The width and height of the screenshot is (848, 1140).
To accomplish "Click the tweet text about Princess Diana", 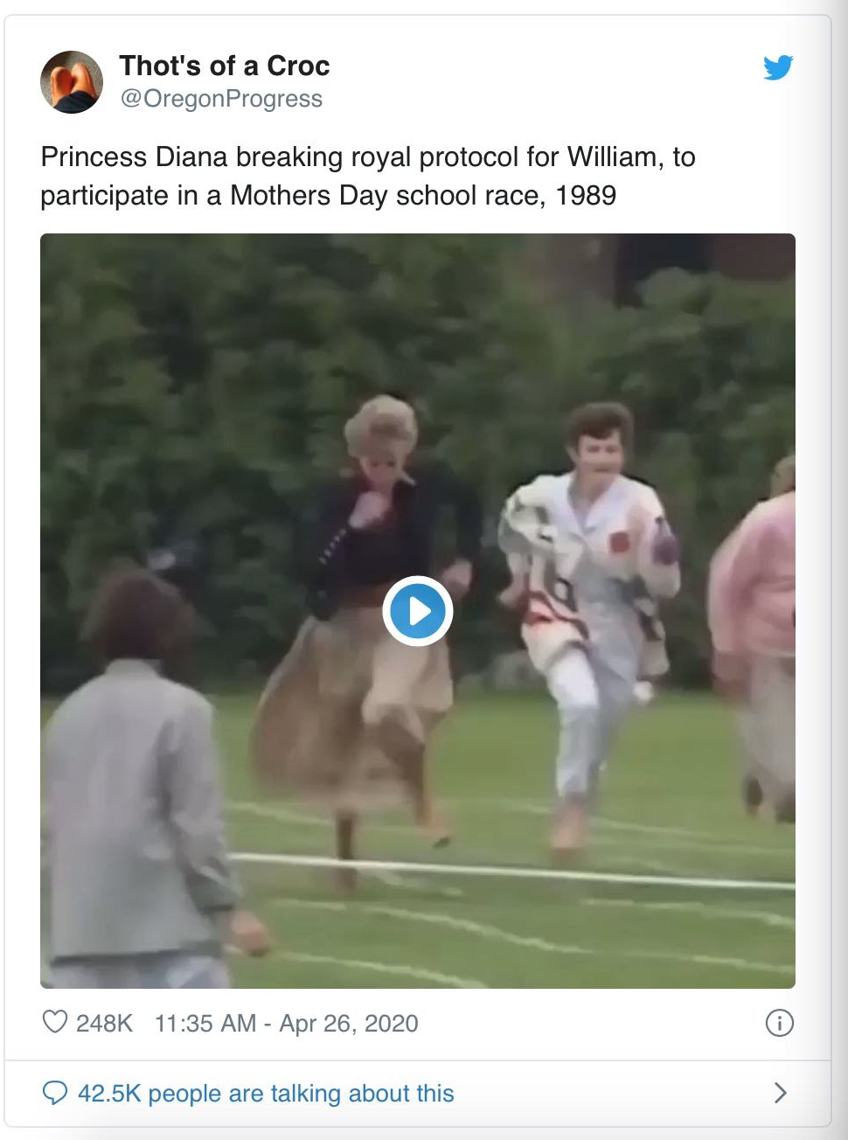I will [x=368, y=176].
